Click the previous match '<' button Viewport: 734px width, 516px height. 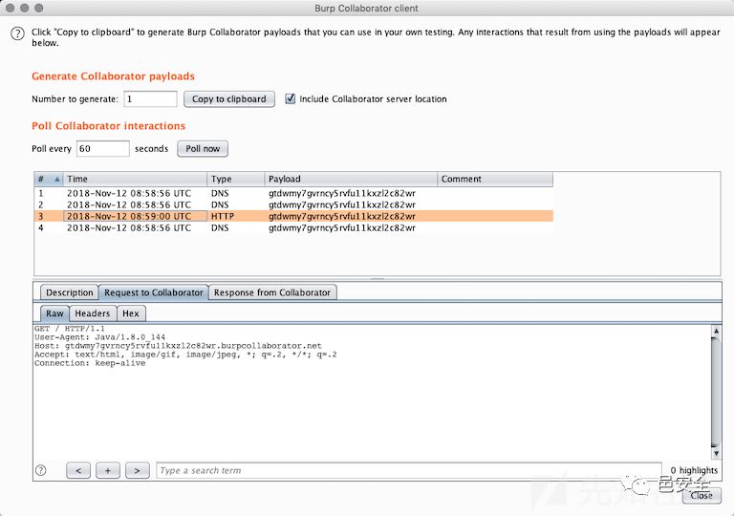pyautogui.click(x=78, y=470)
